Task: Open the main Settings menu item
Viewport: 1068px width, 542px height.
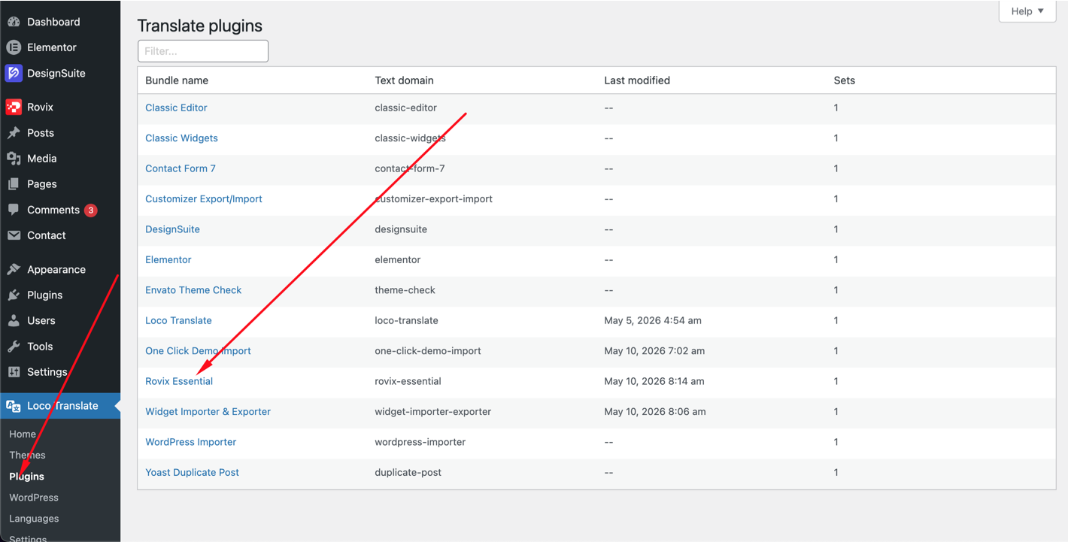Action: click(47, 372)
